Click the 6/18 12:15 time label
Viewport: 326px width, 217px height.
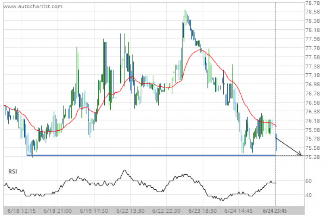(x=22, y=211)
